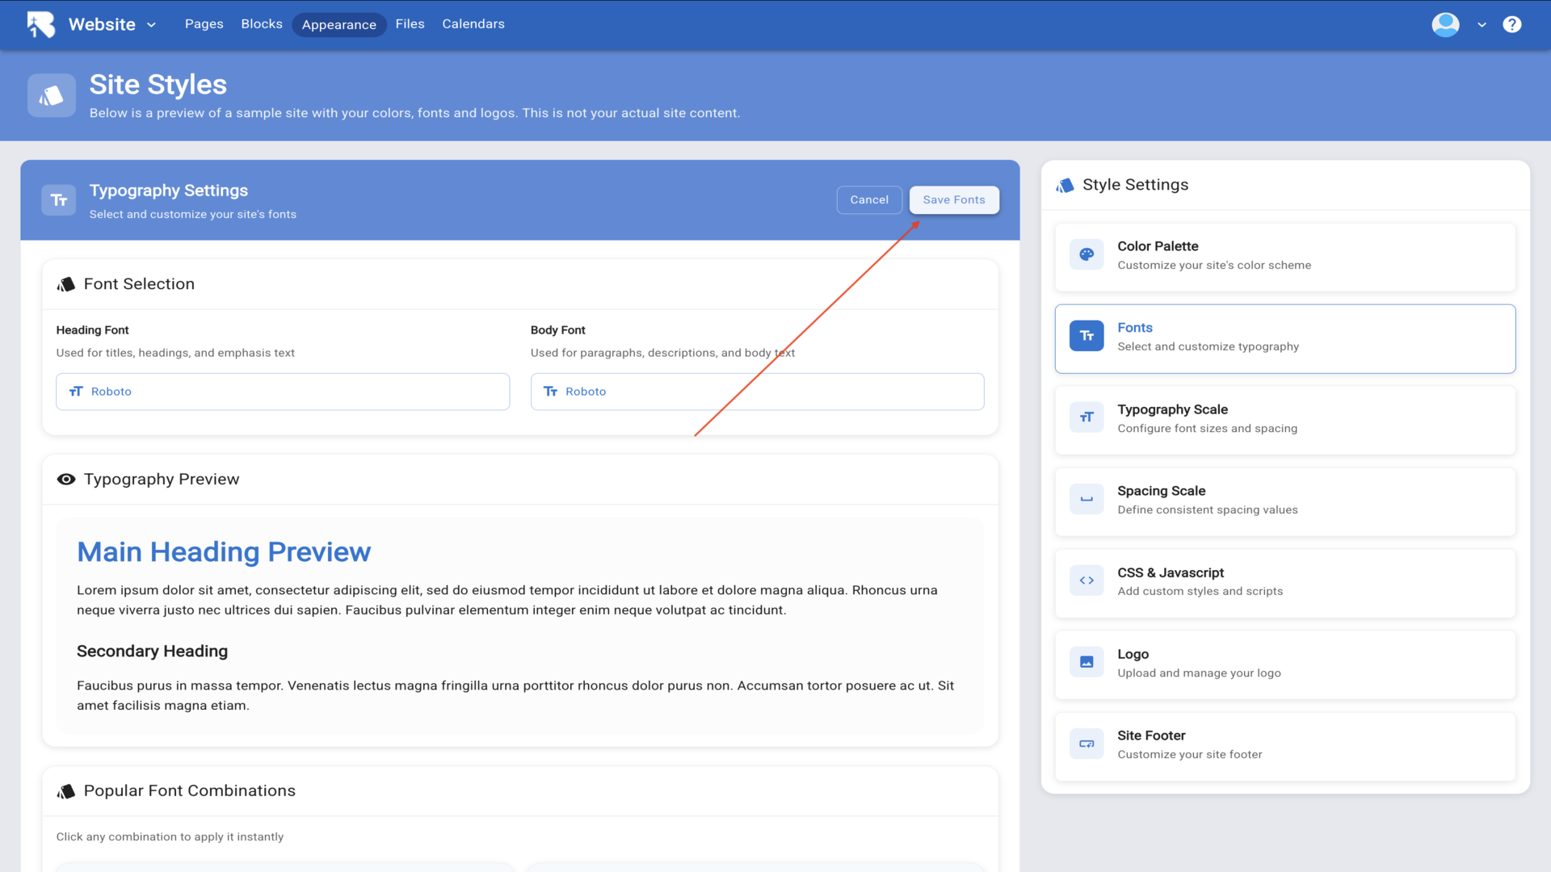Expand the user account chevron menu

[1482, 25]
